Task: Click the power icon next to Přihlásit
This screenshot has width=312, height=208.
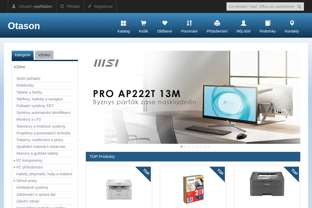Action: click(62, 6)
